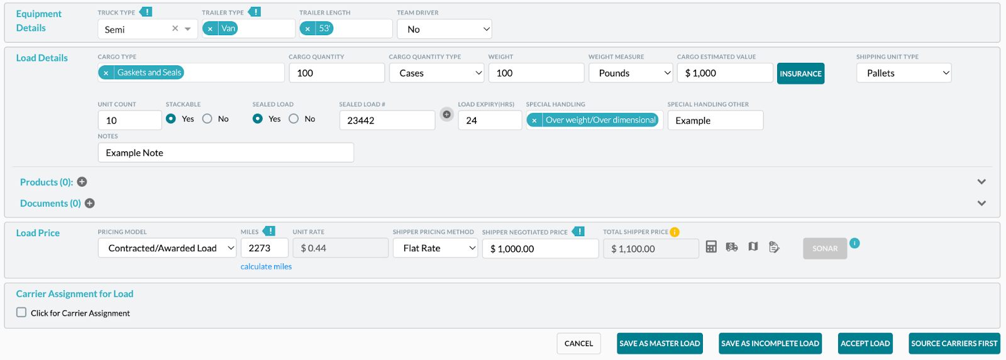
Task: Open Cargo Quantity Type Cases dropdown
Action: coord(437,73)
